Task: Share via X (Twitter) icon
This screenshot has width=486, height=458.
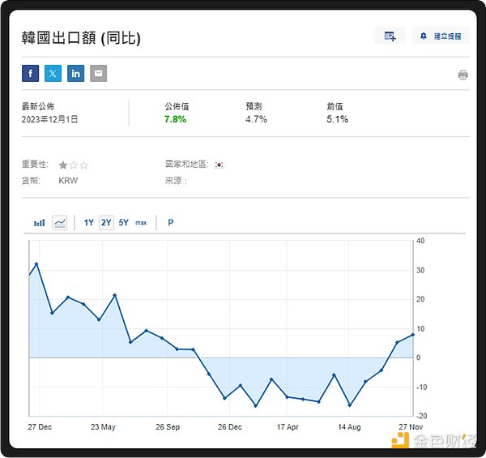Action: click(x=53, y=74)
